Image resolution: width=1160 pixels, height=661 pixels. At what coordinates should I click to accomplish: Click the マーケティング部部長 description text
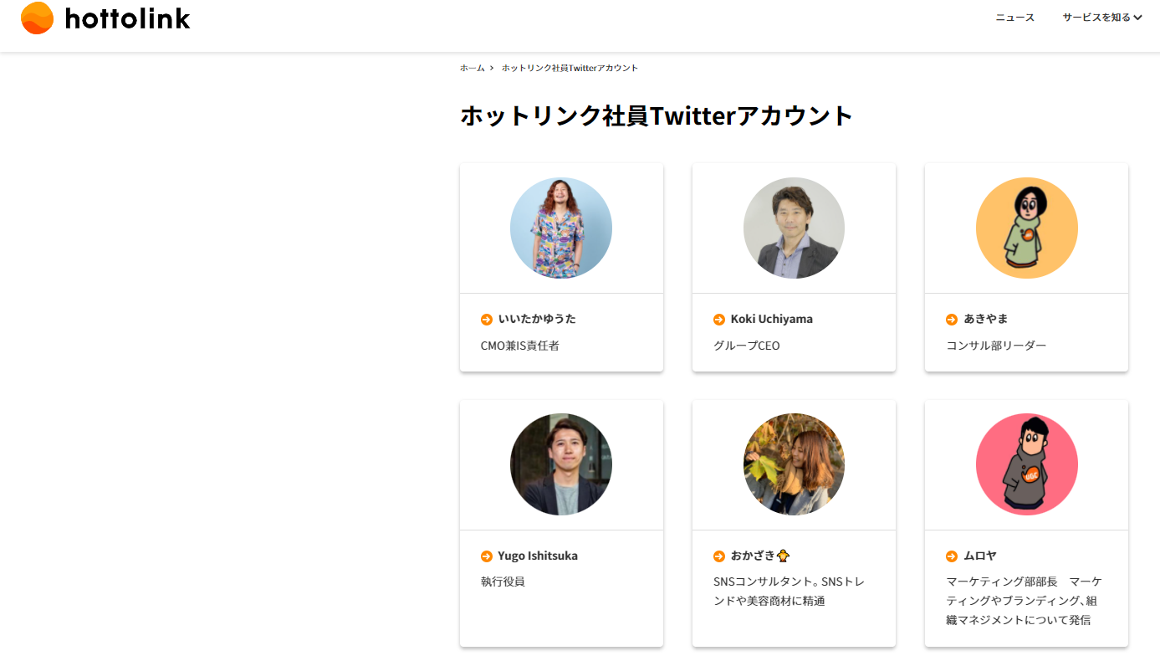point(1024,601)
